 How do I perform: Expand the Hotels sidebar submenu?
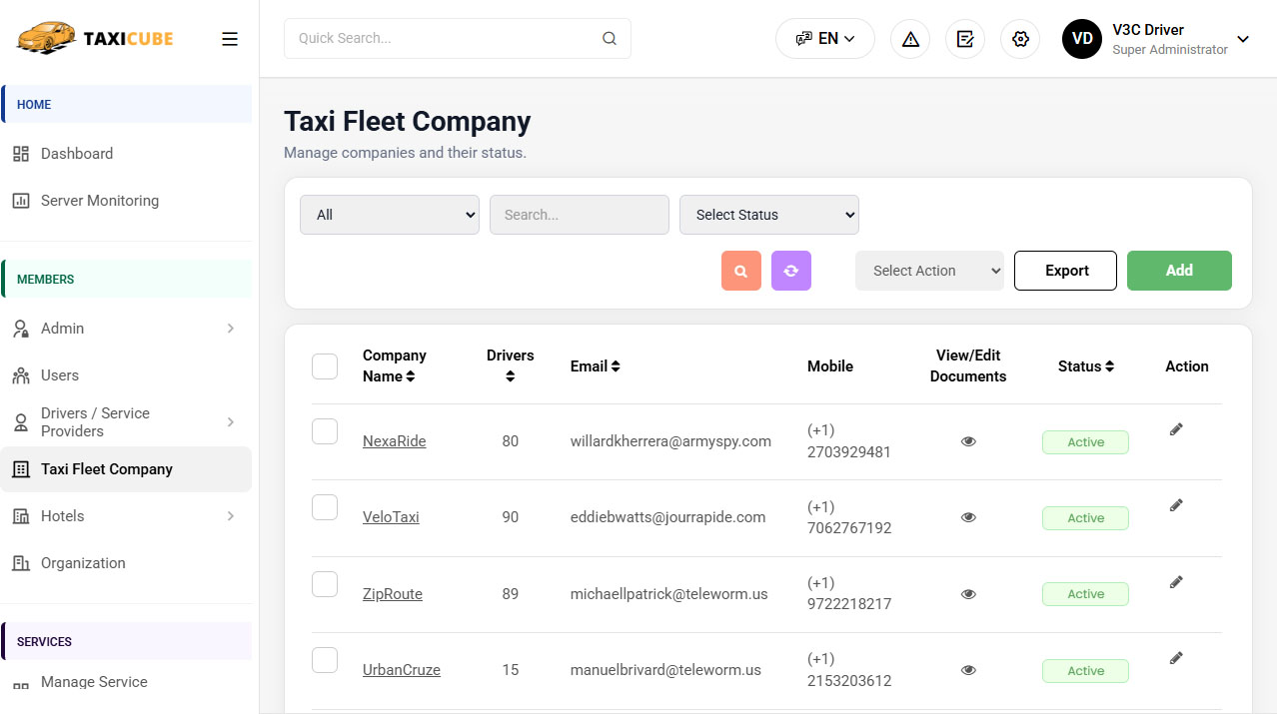(231, 516)
